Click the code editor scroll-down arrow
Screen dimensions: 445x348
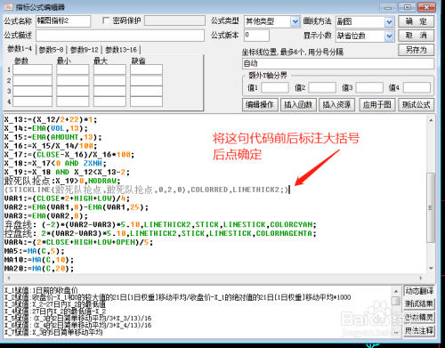point(431,268)
